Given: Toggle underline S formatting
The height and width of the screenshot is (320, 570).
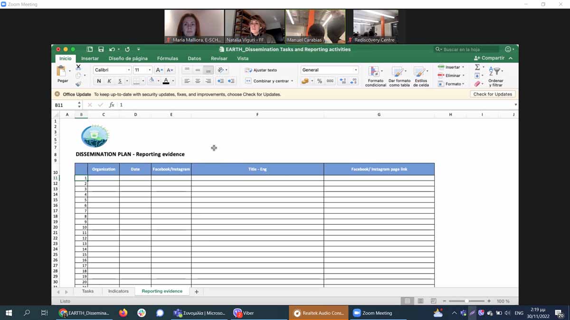Looking at the screenshot, I should pos(120,81).
